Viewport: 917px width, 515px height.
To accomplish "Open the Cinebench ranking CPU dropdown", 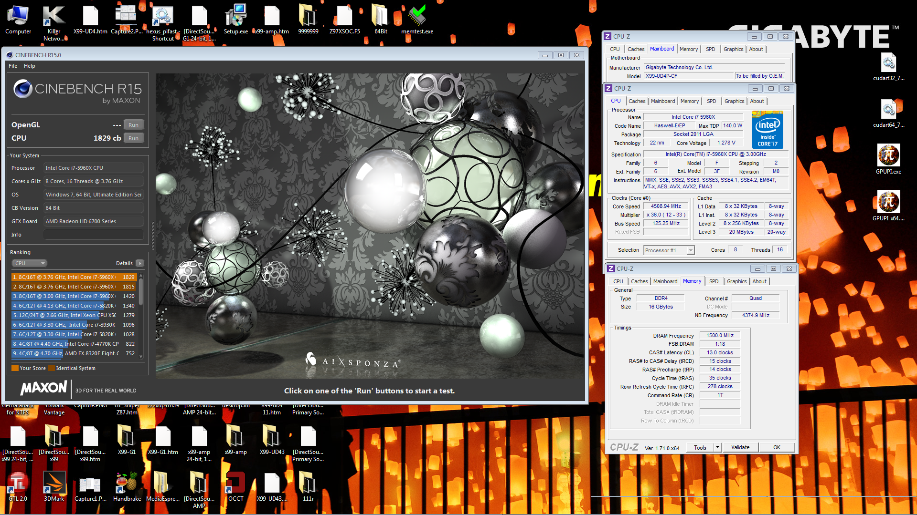I will click(29, 263).
